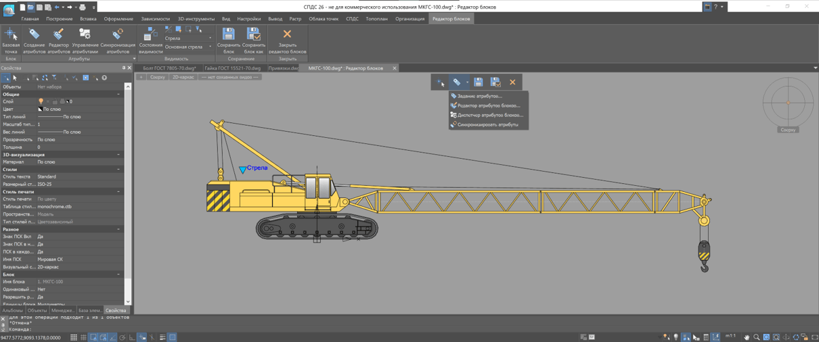Click the zoom magnifier icon in status bar
Image resolution: width=819 pixels, height=342 pixels.
click(757, 337)
